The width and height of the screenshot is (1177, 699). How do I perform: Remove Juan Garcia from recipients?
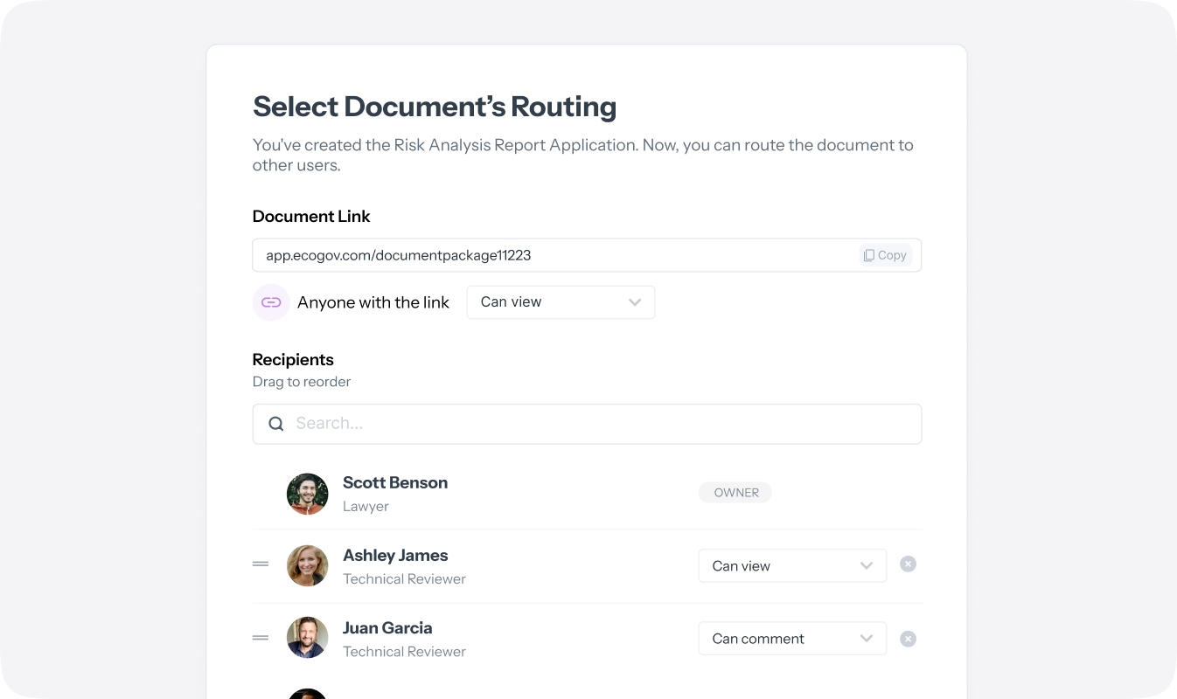click(x=909, y=639)
